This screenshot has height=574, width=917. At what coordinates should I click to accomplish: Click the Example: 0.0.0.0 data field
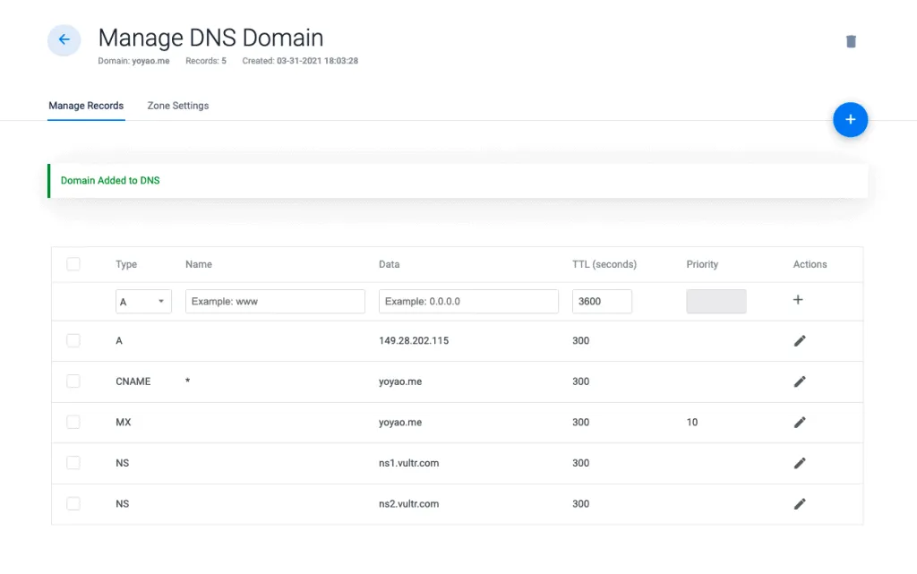[467, 301]
